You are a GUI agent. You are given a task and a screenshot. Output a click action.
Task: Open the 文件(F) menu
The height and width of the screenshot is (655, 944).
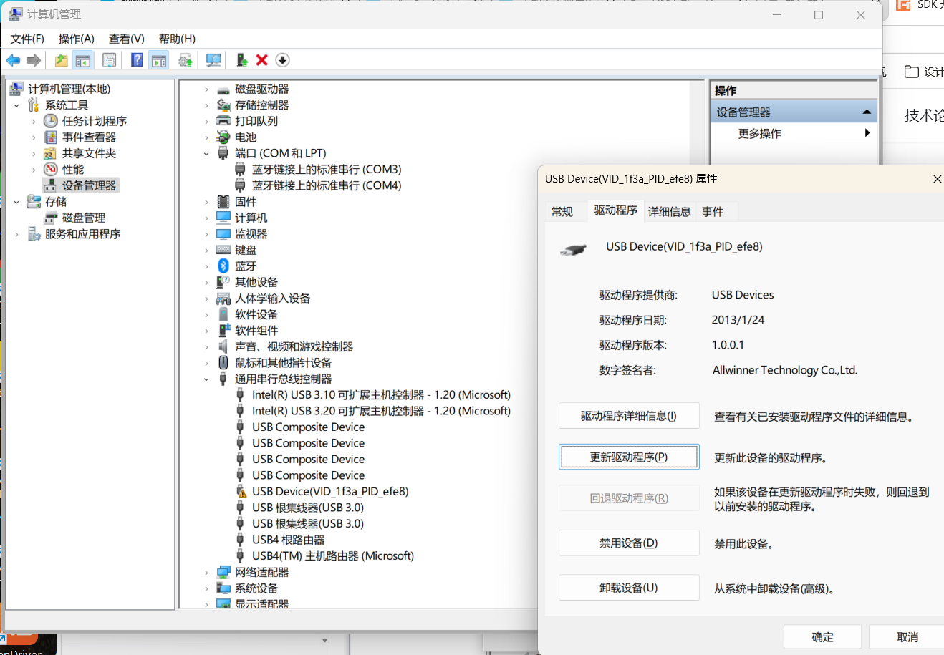pyautogui.click(x=27, y=39)
